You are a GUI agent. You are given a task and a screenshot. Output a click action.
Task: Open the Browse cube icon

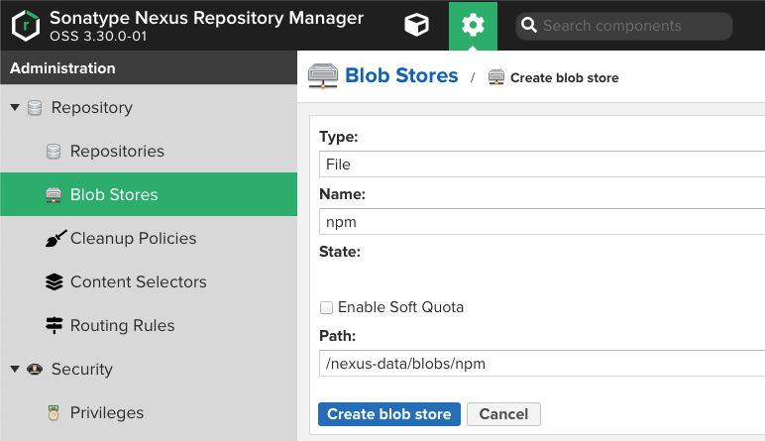pyautogui.click(x=416, y=25)
